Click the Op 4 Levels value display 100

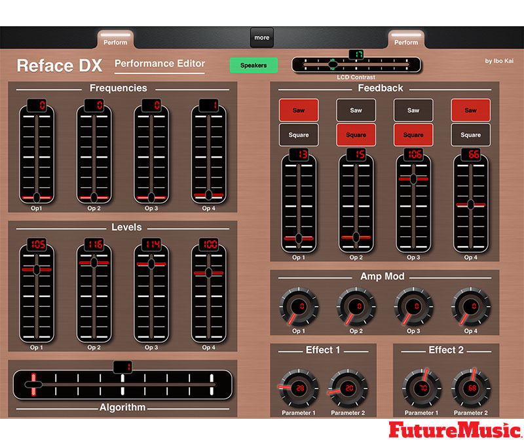click(x=208, y=244)
